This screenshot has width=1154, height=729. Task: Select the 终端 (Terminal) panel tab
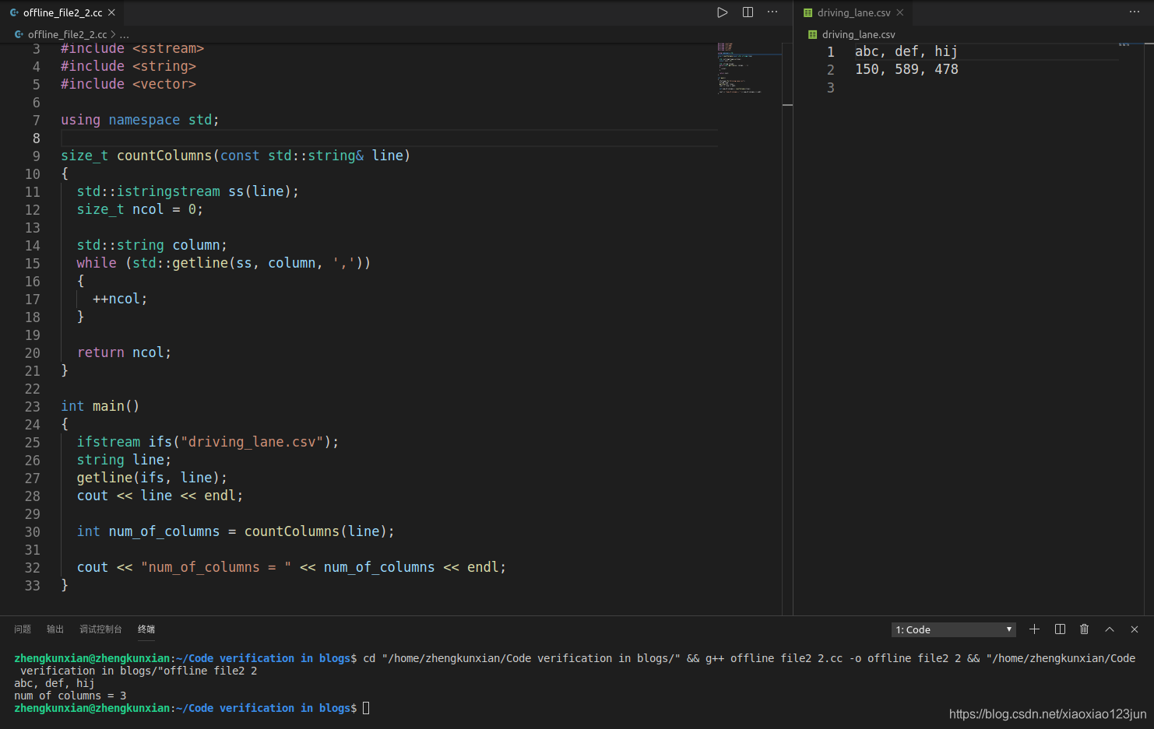[146, 629]
